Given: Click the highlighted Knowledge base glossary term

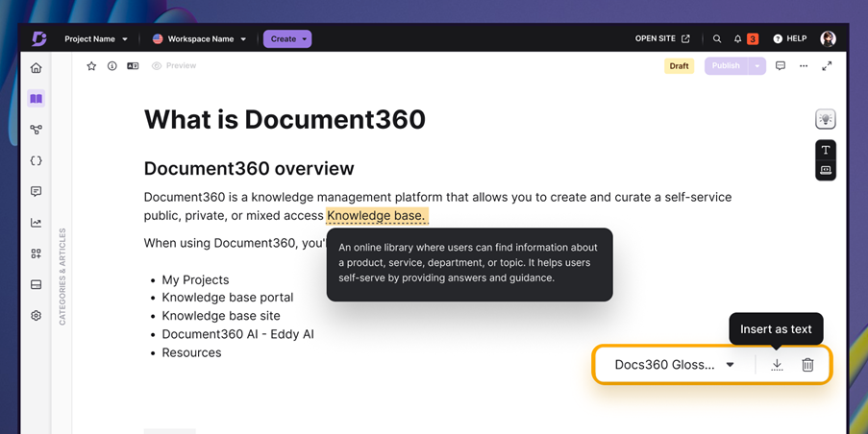Looking at the screenshot, I should click(377, 216).
